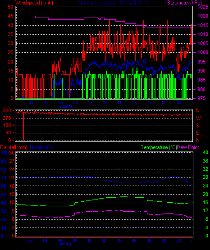Click sunrise label under the temperature graph
The height and width of the screenshot is (250, 210).
(65, 244)
